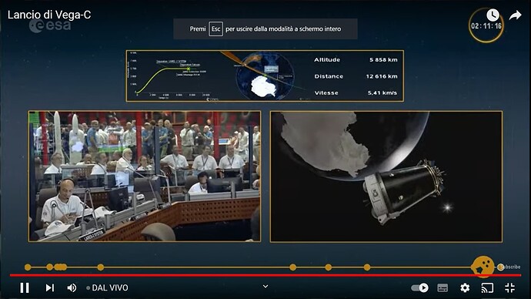Mute the video volume
Screen dimensions: 531x299
click(72, 287)
